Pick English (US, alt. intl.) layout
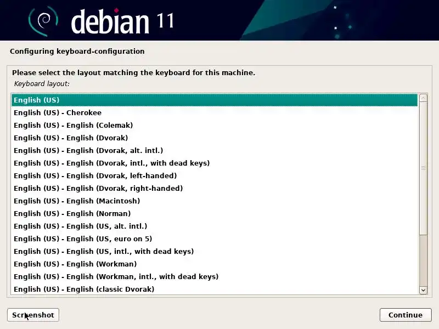This screenshot has height=329, width=439. (x=215, y=226)
